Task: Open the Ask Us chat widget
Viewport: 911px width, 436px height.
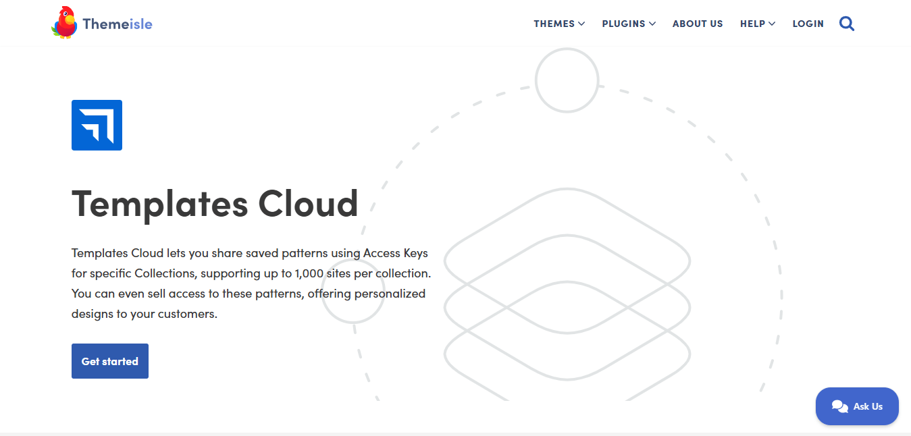Action: tap(857, 406)
